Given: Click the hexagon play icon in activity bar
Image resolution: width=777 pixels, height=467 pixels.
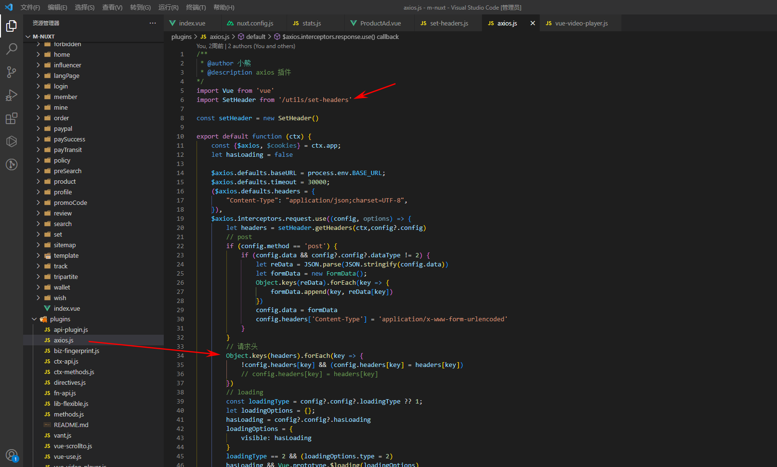Looking at the screenshot, I should [12, 141].
